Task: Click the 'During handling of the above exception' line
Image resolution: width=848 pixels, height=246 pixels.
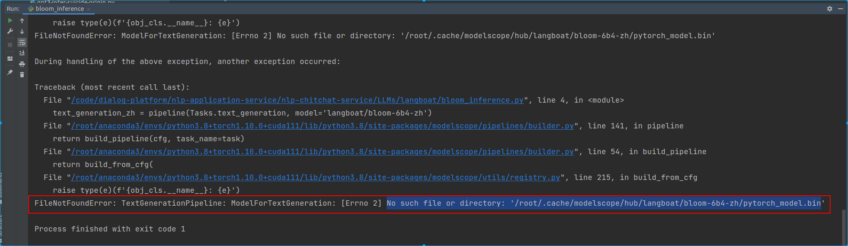Action: 187,61
